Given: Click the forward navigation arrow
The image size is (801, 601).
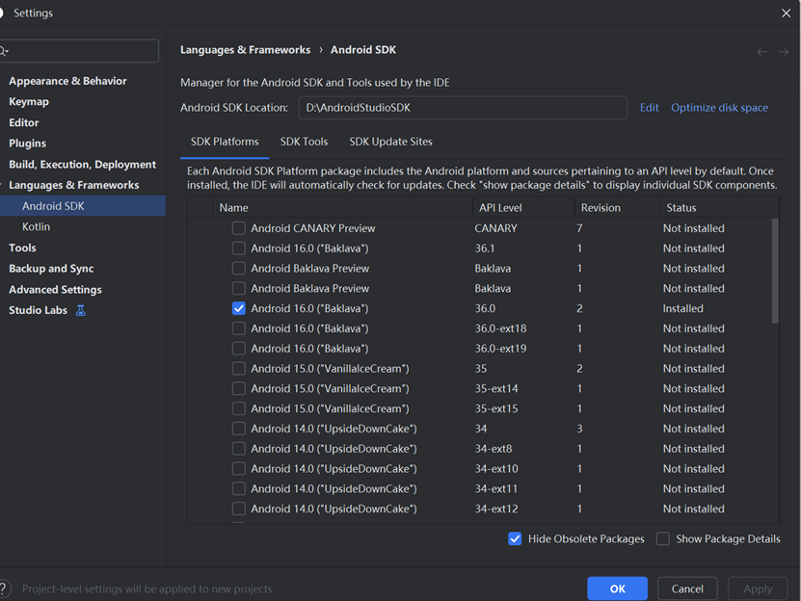Looking at the screenshot, I should click(x=783, y=52).
